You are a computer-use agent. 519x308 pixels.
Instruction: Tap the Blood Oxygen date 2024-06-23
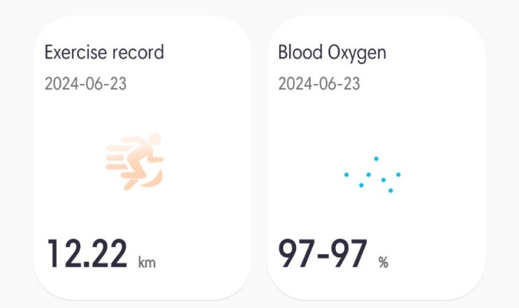pyautogui.click(x=319, y=84)
